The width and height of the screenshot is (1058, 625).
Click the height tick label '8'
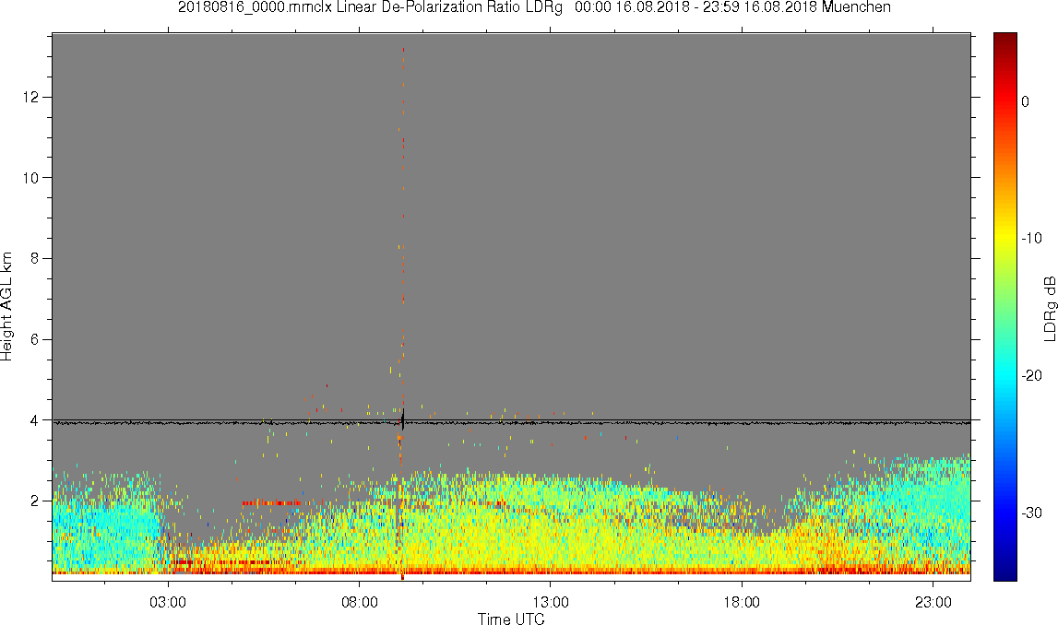(35, 259)
